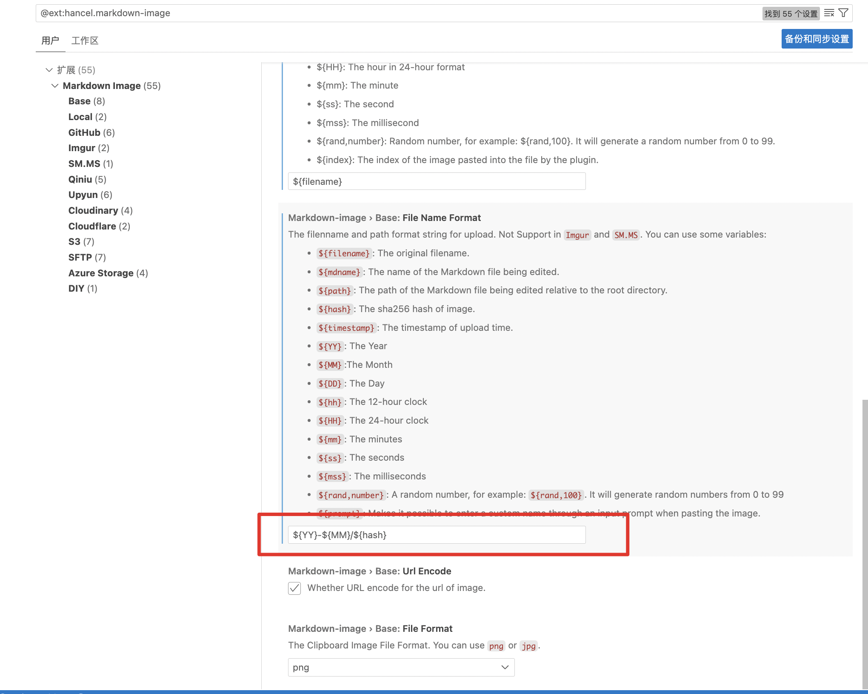Click the ${filename} text input box

(437, 181)
